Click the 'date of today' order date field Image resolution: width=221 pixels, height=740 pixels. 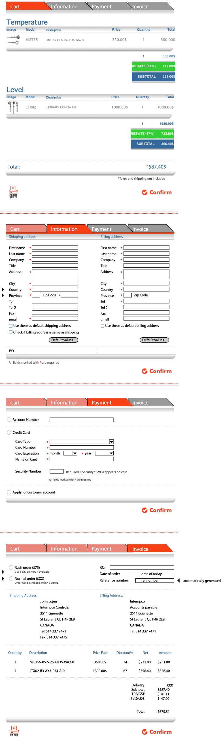coord(150,574)
